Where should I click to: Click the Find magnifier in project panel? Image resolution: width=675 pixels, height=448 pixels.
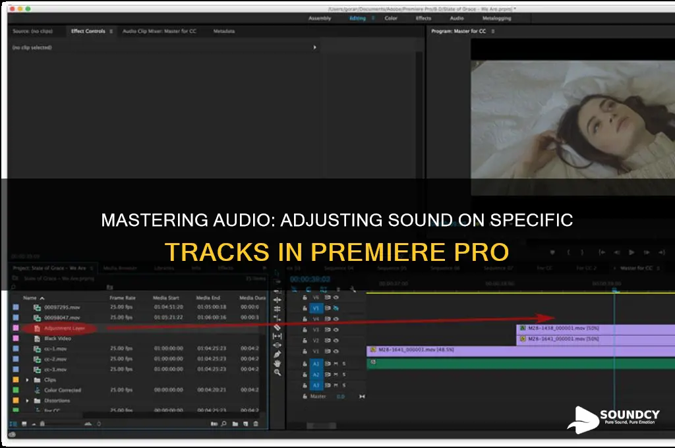click(224, 424)
